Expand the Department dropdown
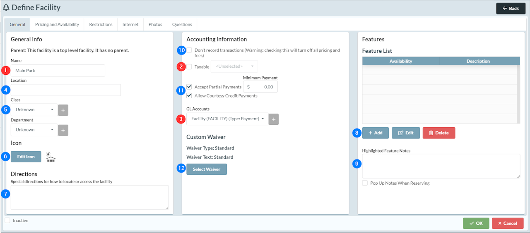 pyautogui.click(x=34, y=130)
